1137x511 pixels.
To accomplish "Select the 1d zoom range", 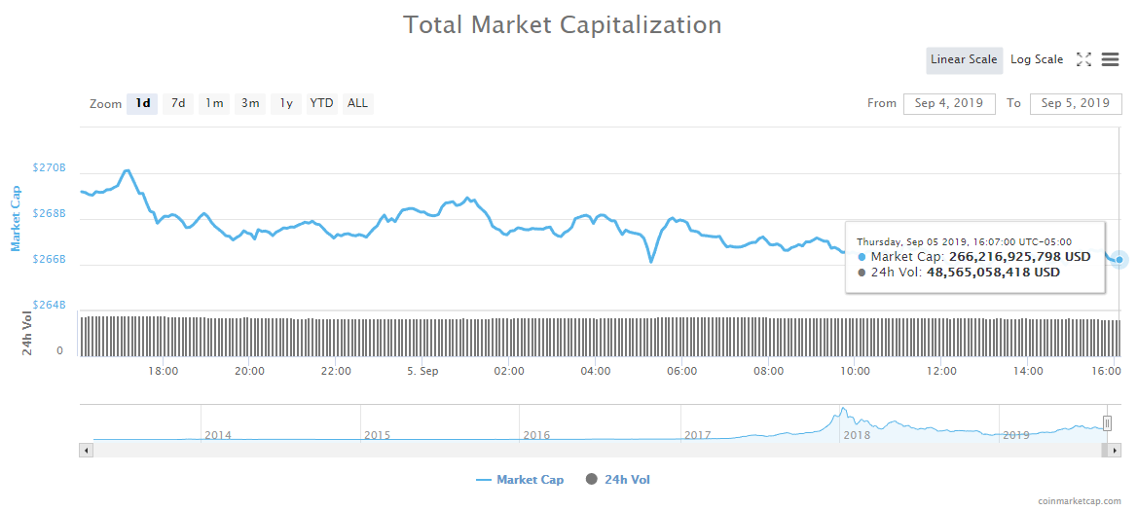I will click(143, 103).
